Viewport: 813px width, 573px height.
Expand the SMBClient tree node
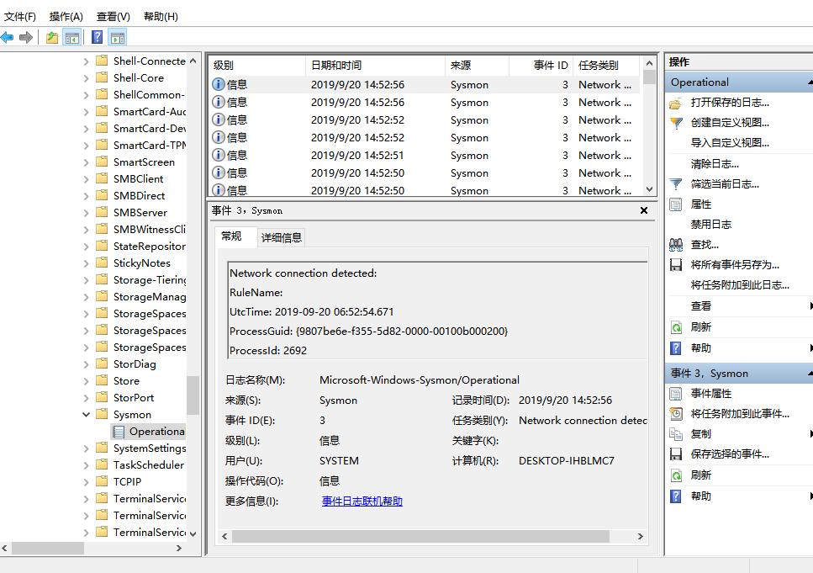[x=87, y=178]
